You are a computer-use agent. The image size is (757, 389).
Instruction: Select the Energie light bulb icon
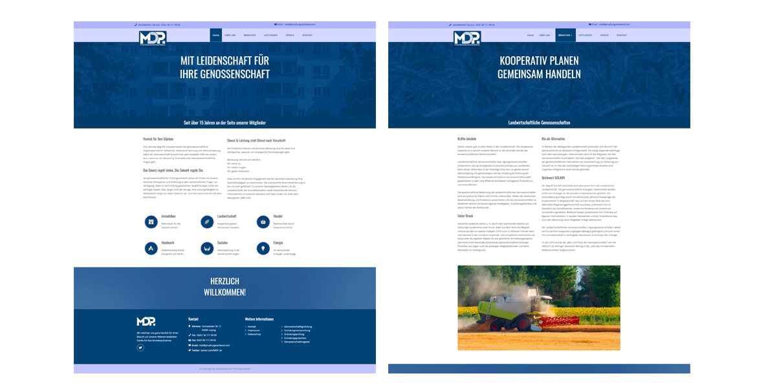(263, 248)
